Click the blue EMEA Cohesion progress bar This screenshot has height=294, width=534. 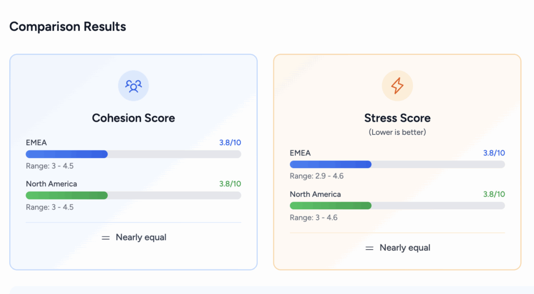(x=67, y=154)
